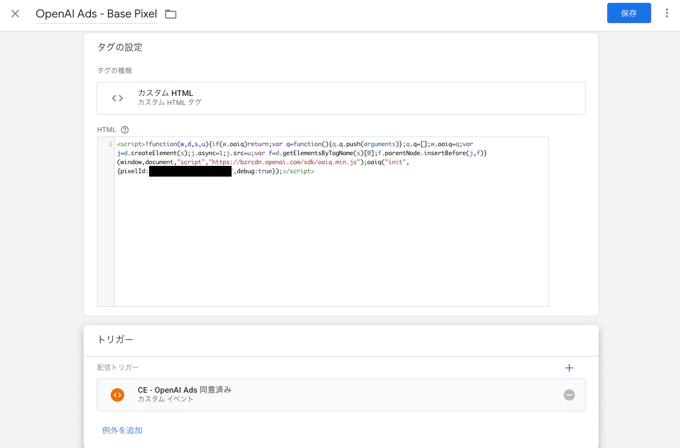Select the カスタム HTML tag type row
This screenshot has width=680, height=448.
(341, 98)
